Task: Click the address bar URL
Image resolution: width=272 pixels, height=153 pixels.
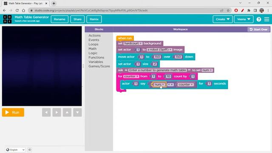Action: point(91,10)
